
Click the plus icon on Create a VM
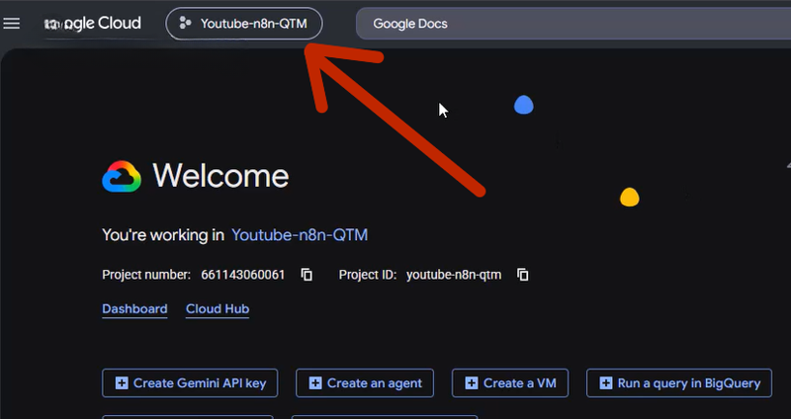(x=472, y=383)
